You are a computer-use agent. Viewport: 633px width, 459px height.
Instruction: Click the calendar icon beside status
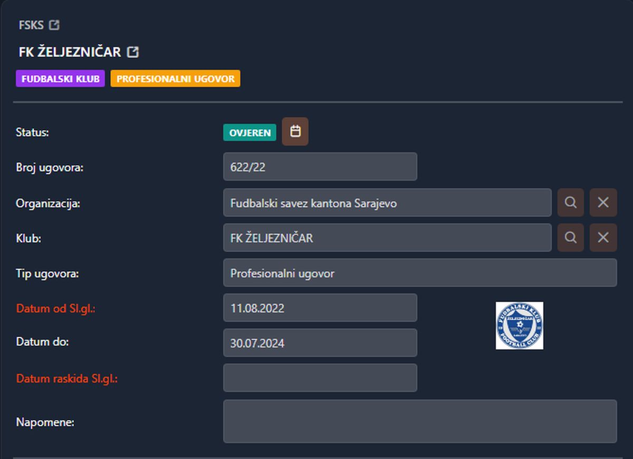point(295,131)
